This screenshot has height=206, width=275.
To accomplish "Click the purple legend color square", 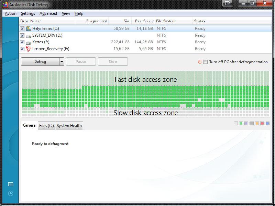I will (x=246, y=124).
